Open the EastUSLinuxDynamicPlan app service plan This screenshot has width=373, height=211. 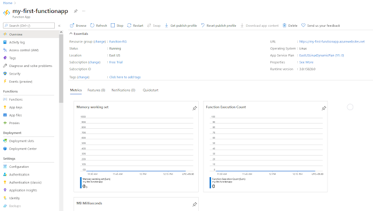click(x=322, y=55)
